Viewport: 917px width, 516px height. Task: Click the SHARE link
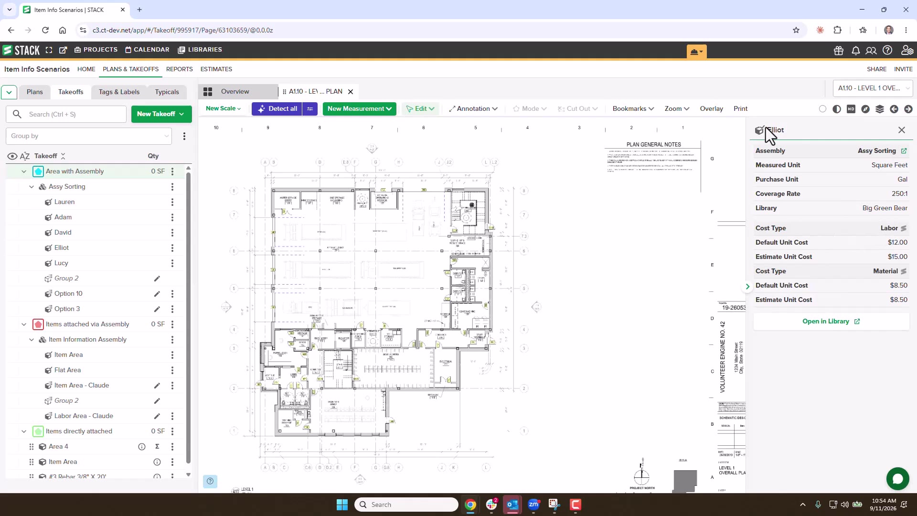[x=877, y=69]
